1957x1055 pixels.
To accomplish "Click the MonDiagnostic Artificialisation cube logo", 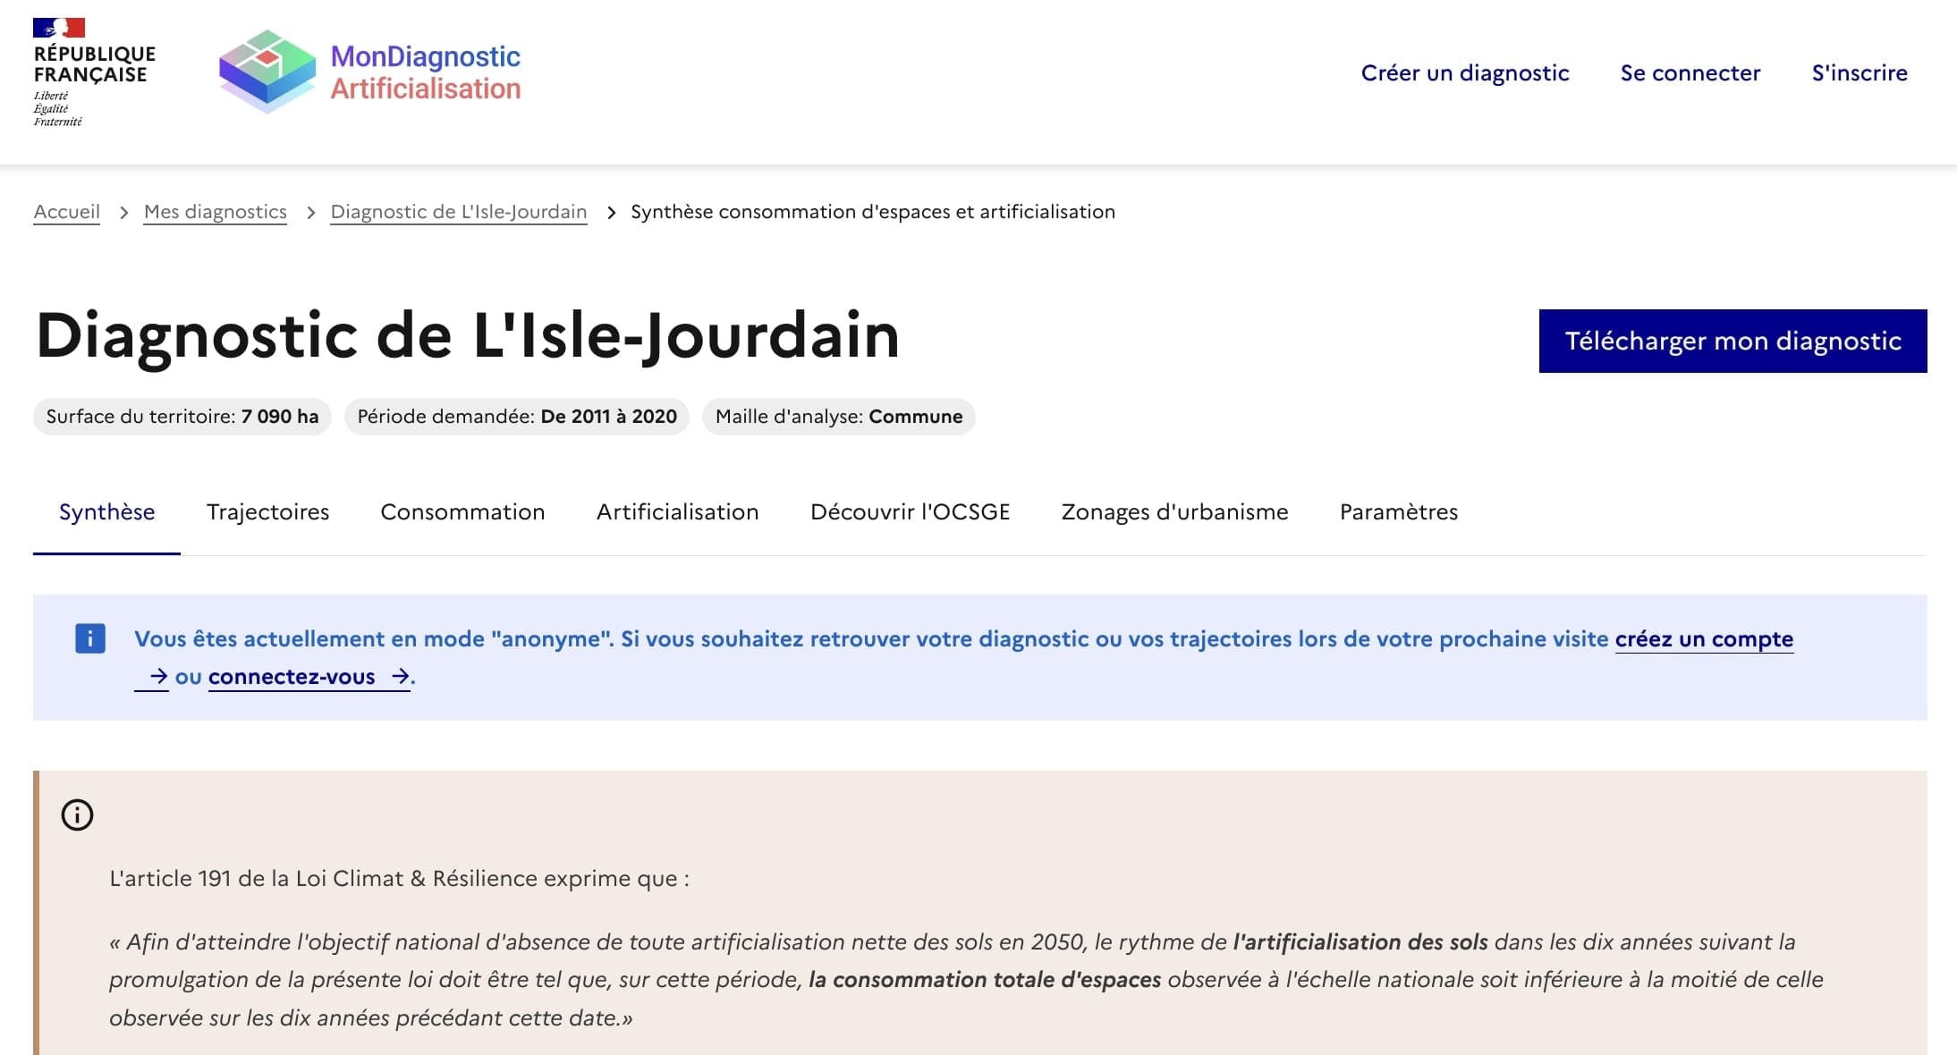I will [267, 72].
